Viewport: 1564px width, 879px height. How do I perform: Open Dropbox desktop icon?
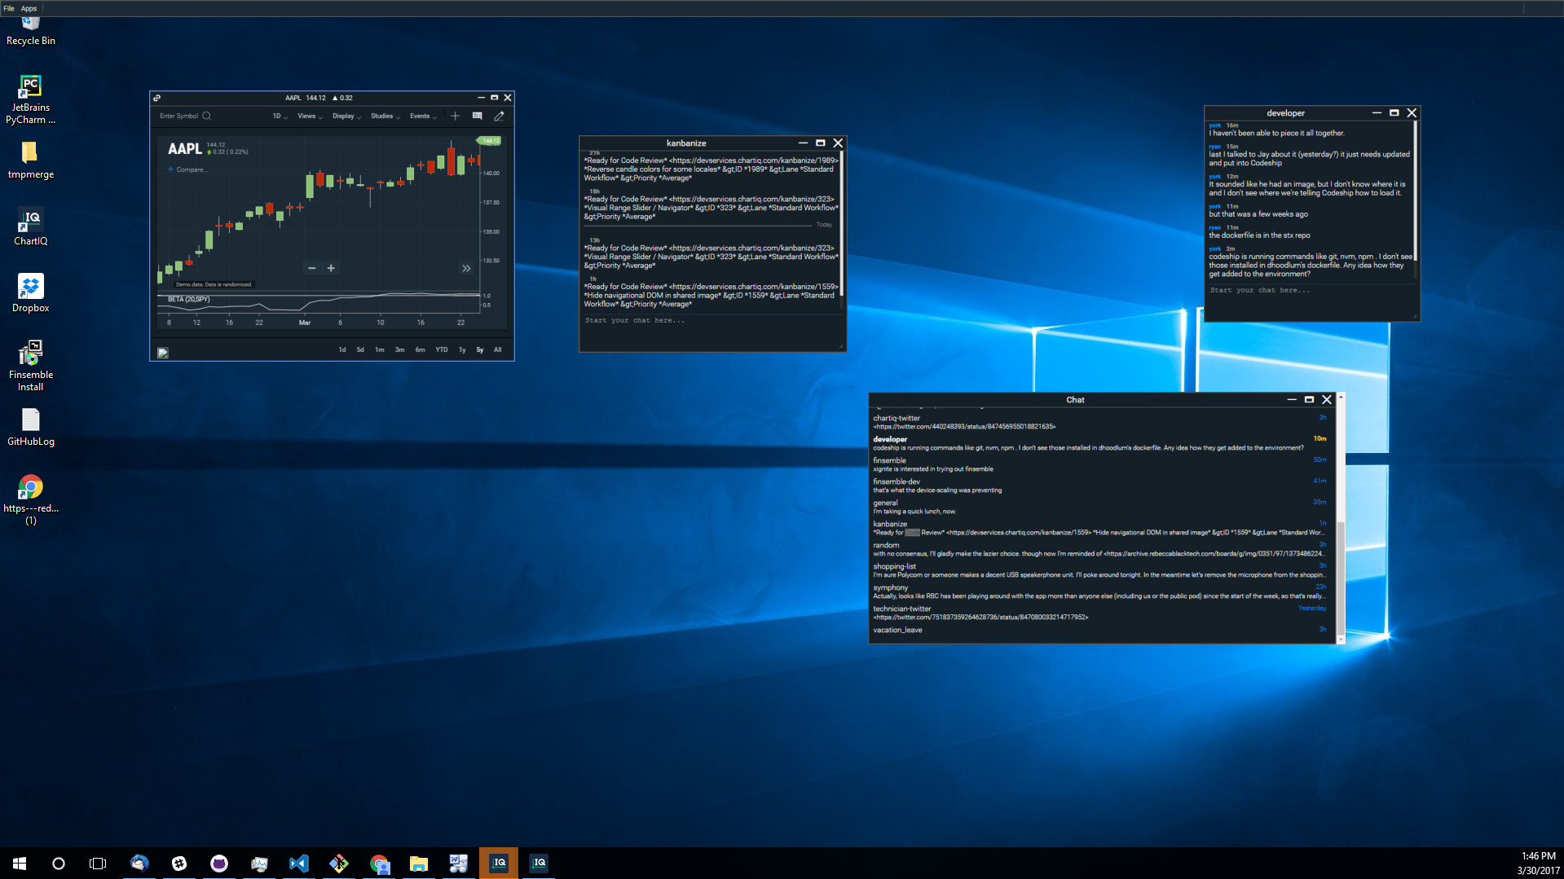[x=30, y=293]
